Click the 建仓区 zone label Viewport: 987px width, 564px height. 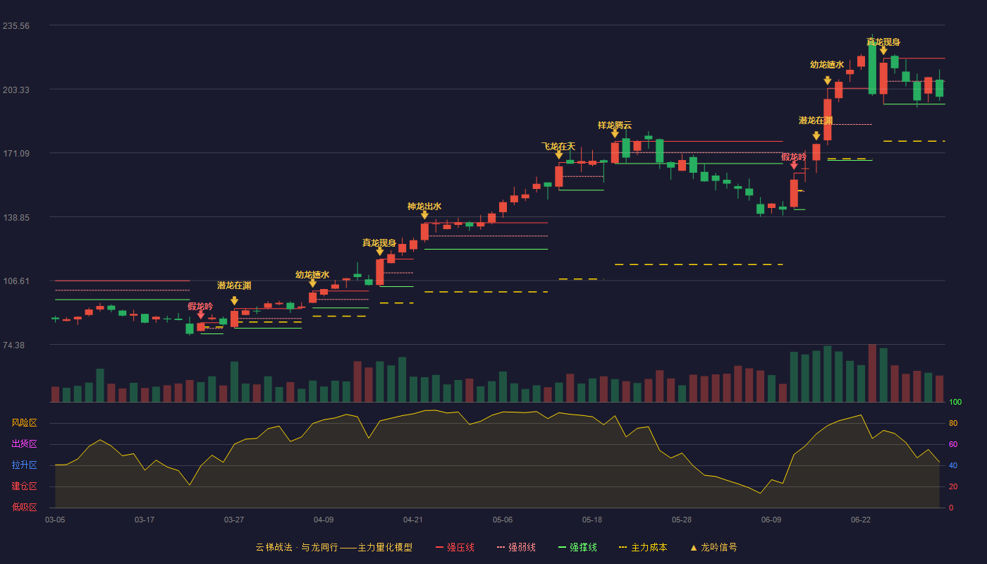(x=24, y=486)
